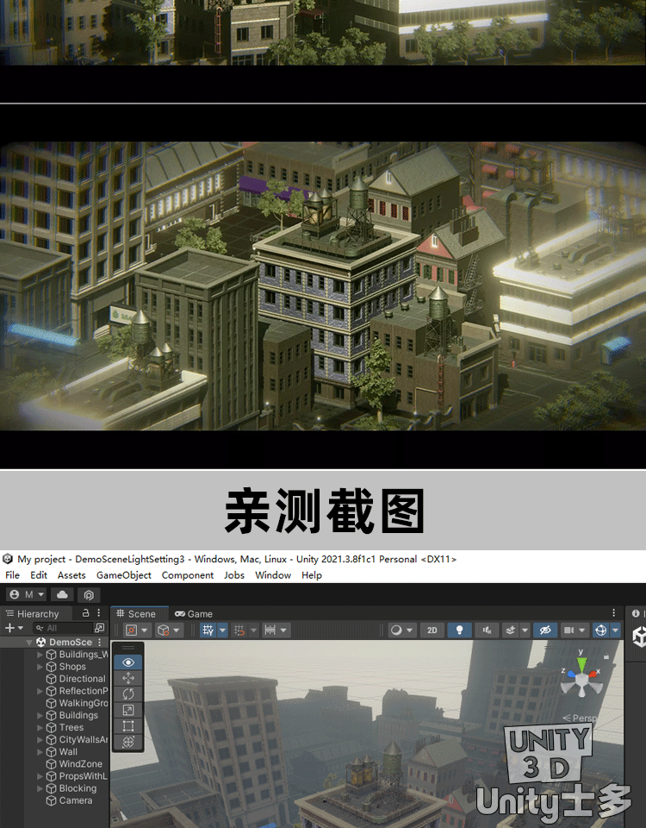The image size is (646, 828).
Task: Switch to the Game tab
Action: coord(194,613)
